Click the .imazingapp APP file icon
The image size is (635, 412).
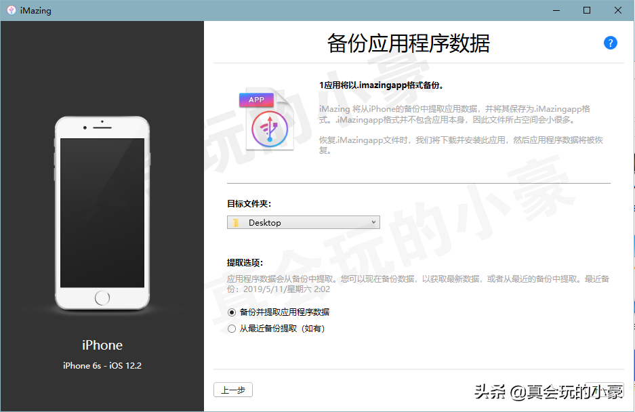(266, 120)
